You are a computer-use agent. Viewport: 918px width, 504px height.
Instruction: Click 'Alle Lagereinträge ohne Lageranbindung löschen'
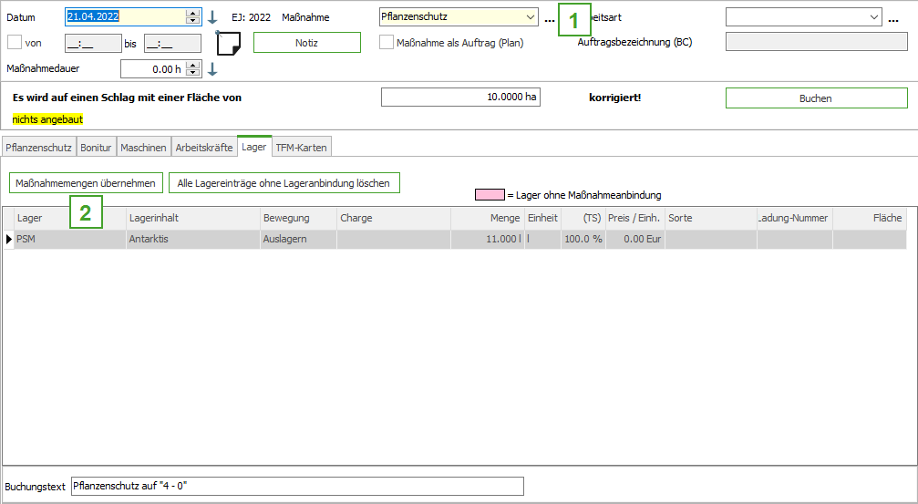pyautogui.click(x=284, y=183)
